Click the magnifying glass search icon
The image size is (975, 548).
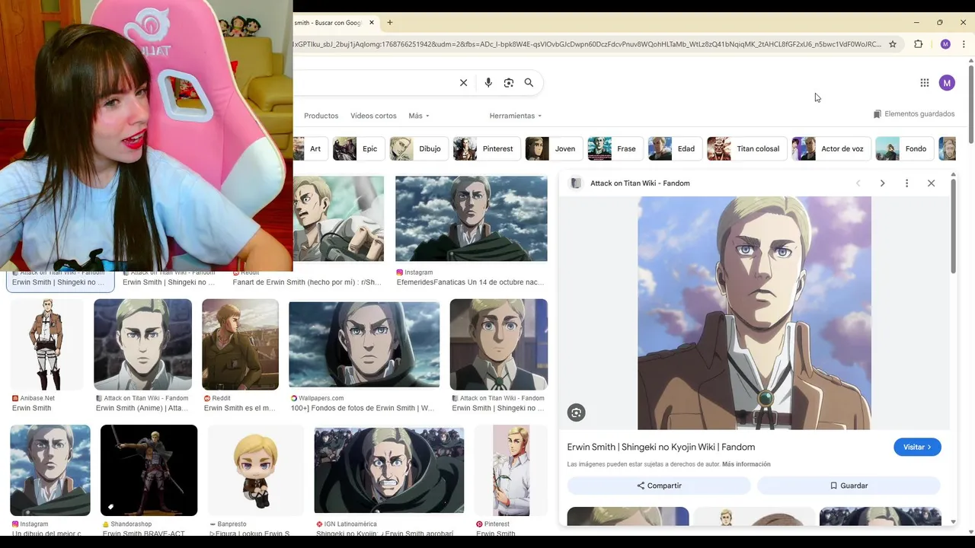pos(529,83)
